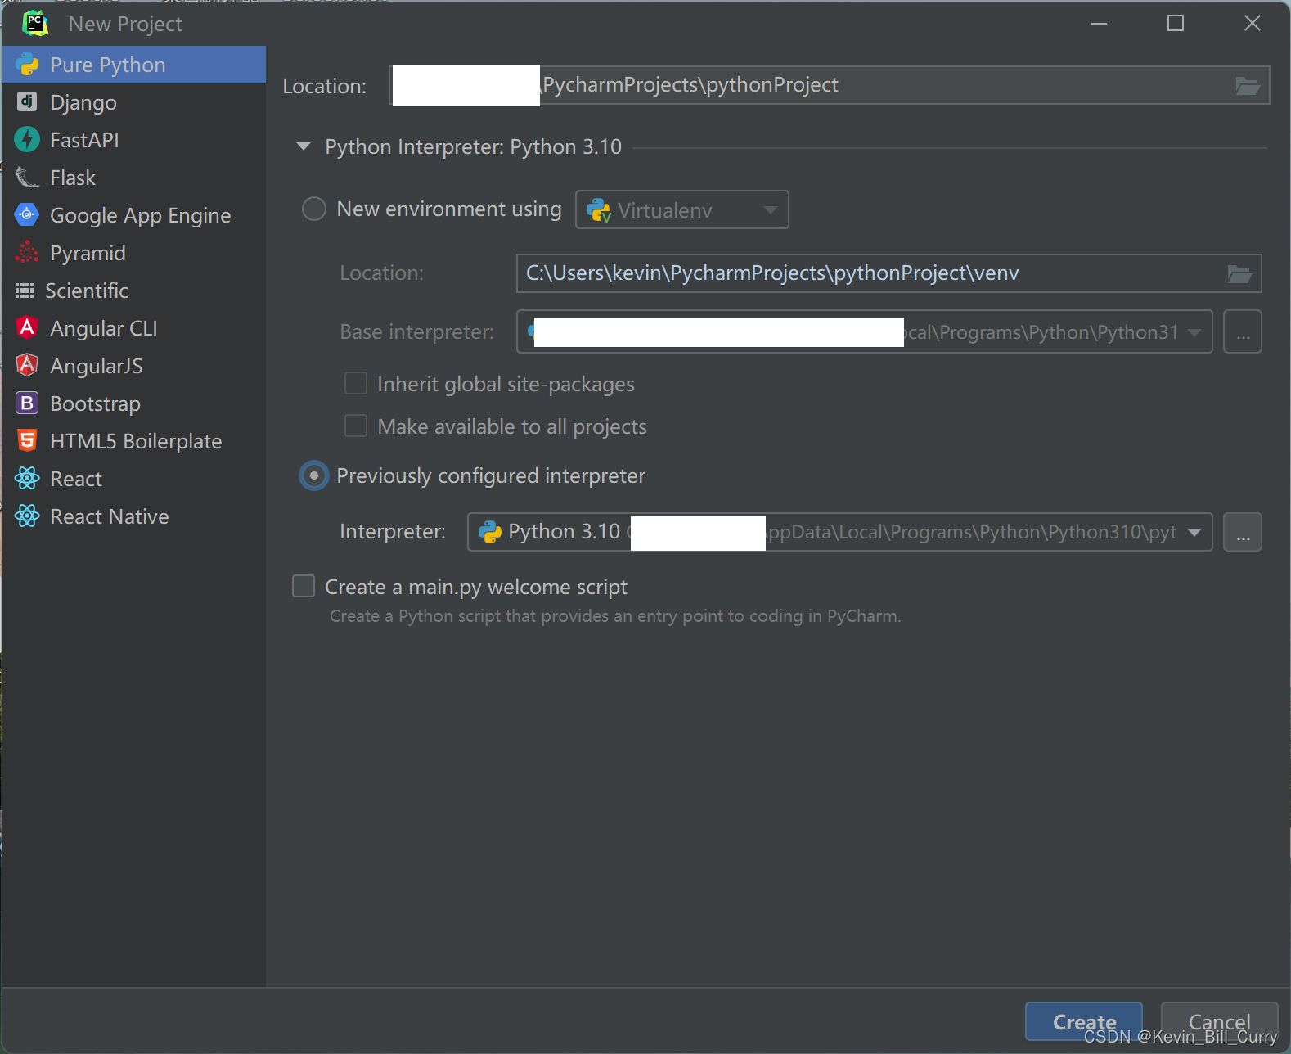Screen dimensions: 1291x1054
Task: Open the Virtualenv environment dropdown
Action: (682, 209)
